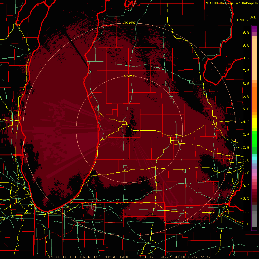This screenshot has height=259, width=259.
Task: Click the 0.5 DEG elevation angle text
Action: pyautogui.click(x=144, y=257)
